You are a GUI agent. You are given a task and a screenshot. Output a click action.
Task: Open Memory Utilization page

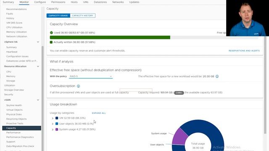[16, 32]
